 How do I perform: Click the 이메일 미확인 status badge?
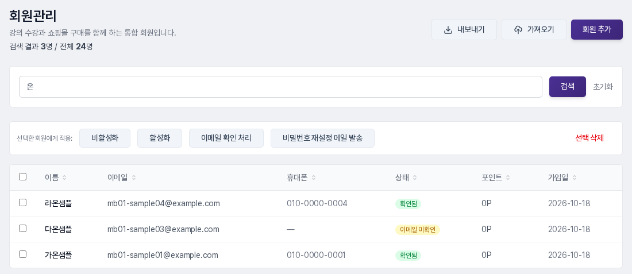(x=418, y=230)
